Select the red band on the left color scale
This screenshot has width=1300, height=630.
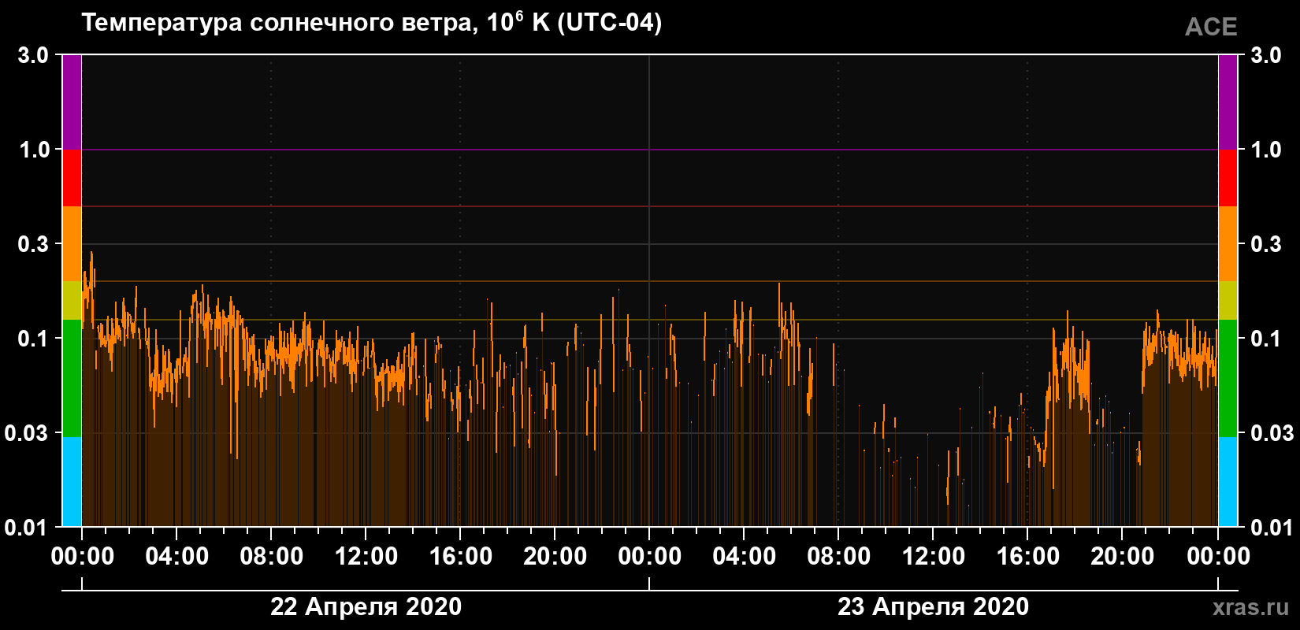(x=72, y=178)
